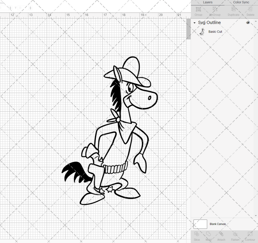This screenshot has height=243, width=258.
Task: Click the Blank Canvas color swatch
Action: (201, 224)
